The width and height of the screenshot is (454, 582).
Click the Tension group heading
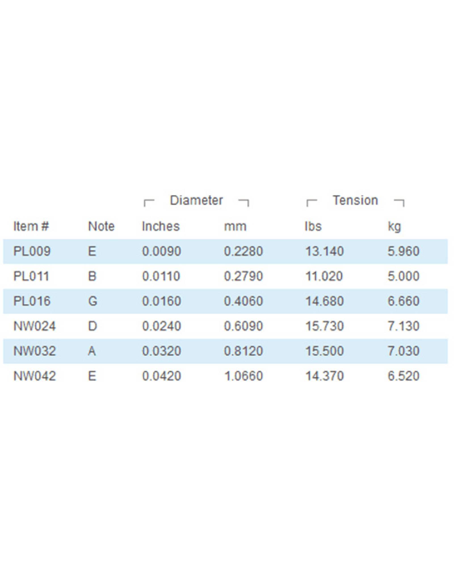point(355,201)
